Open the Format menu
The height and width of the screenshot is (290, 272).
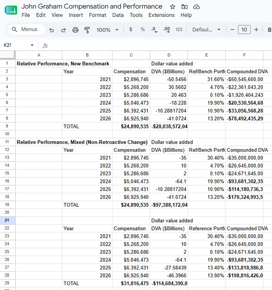pos(98,15)
